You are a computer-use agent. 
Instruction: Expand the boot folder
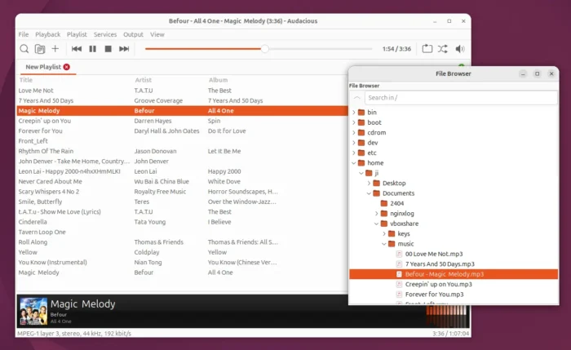(353, 122)
